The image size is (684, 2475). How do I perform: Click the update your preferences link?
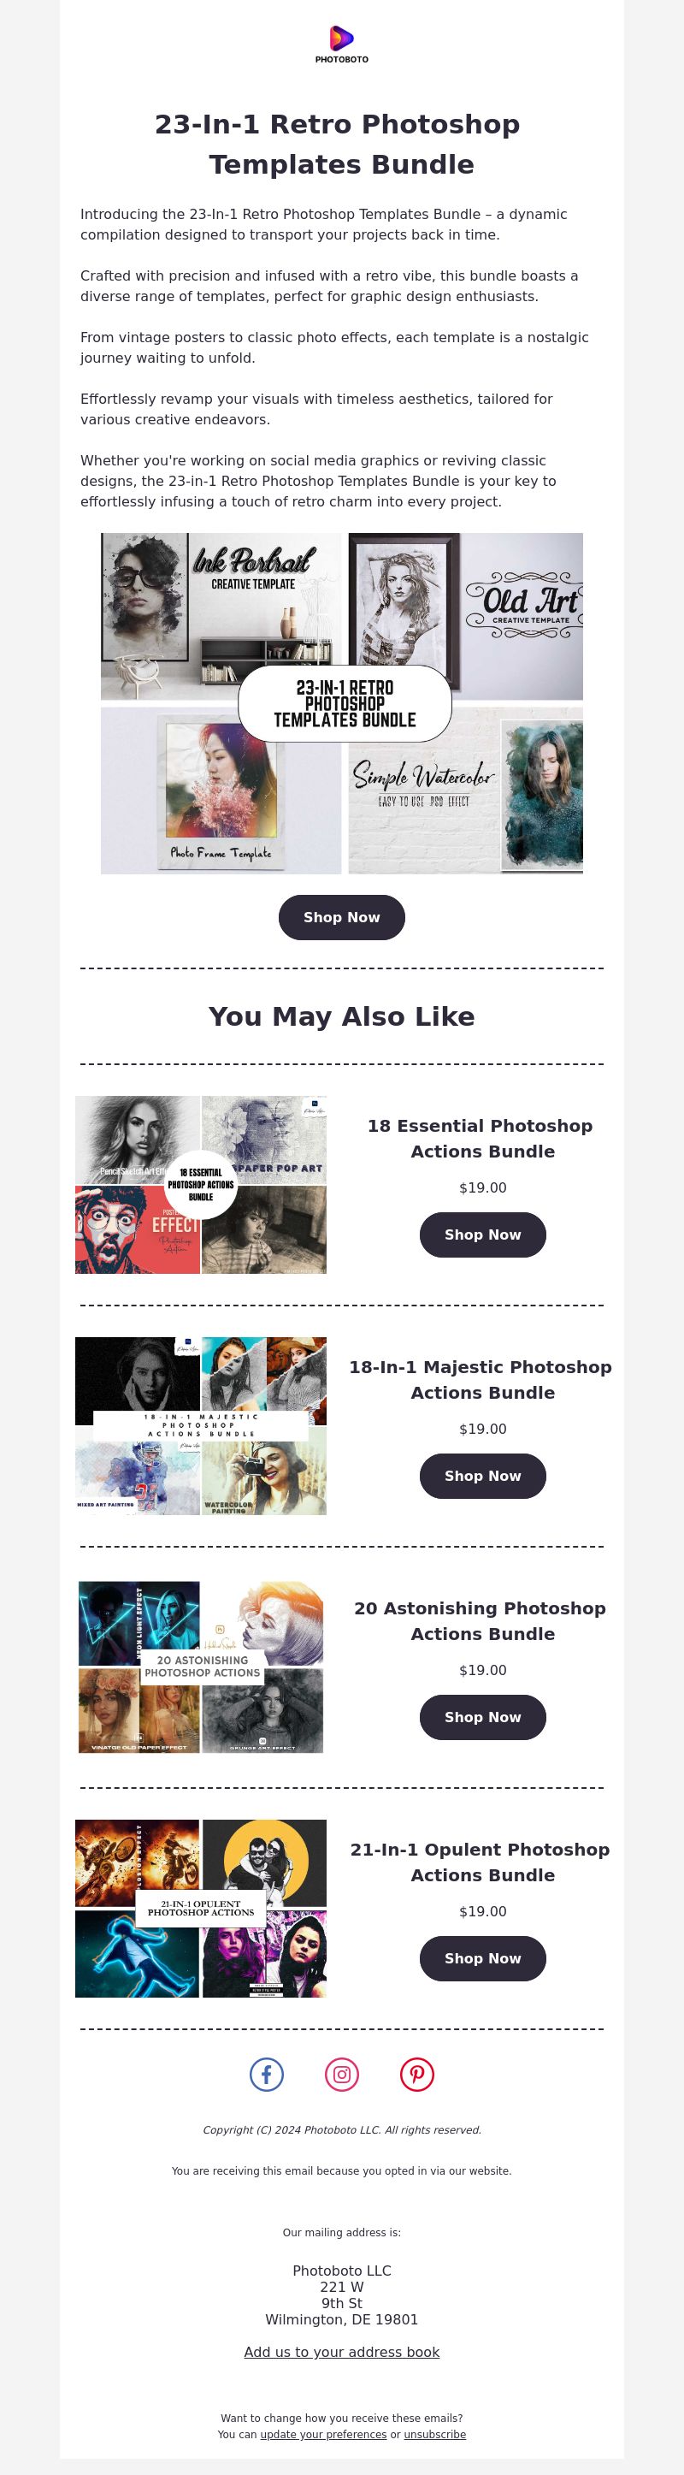(x=323, y=2435)
